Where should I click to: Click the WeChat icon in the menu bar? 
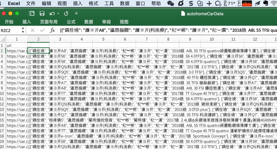click(x=170, y=3)
